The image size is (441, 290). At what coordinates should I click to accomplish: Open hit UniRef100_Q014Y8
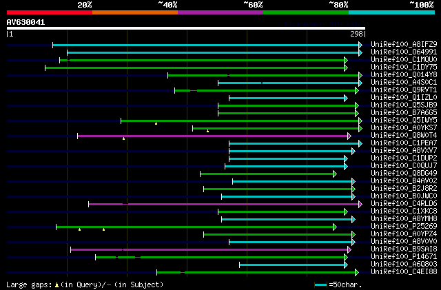pyautogui.click(x=404, y=74)
